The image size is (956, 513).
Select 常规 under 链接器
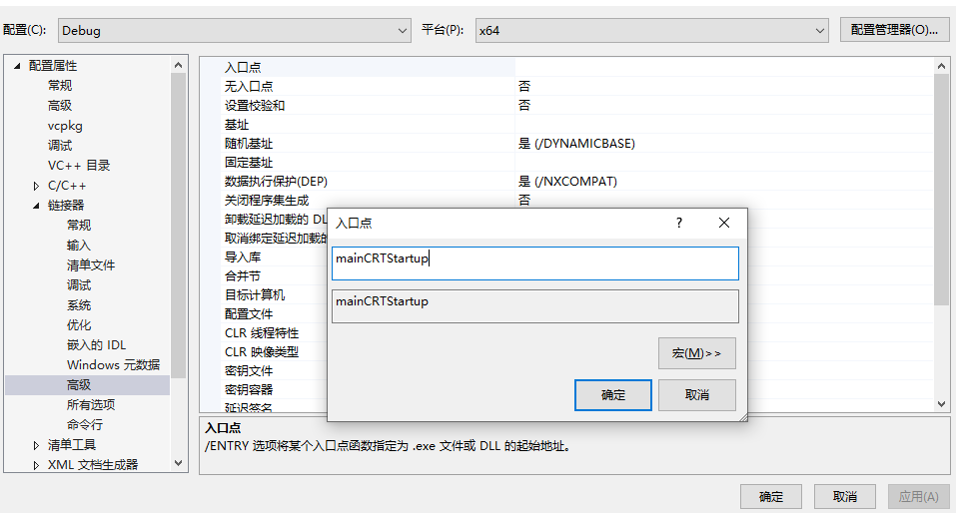(x=79, y=226)
